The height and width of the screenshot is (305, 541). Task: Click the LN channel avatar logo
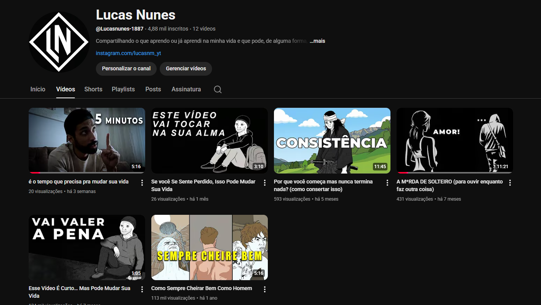coord(59,42)
